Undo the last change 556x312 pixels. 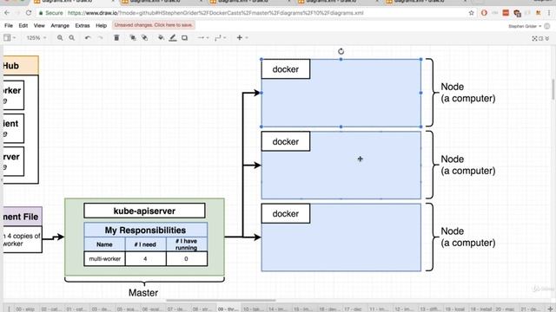click(x=88, y=37)
